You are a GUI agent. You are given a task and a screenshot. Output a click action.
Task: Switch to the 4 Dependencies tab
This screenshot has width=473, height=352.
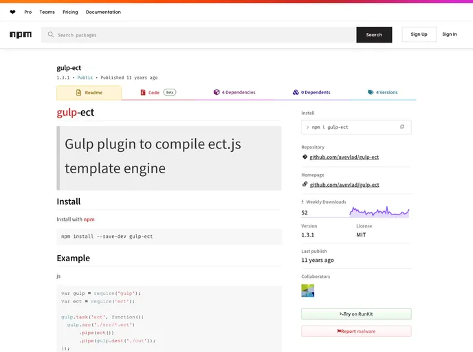(234, 92)
